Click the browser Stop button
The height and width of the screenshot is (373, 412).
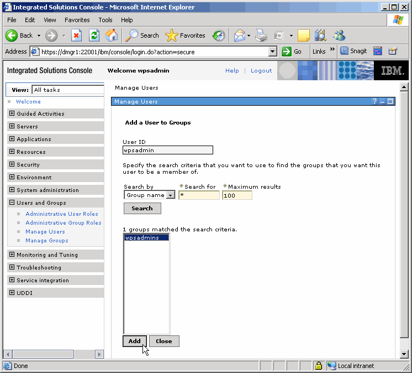click(x=77, y=35)
